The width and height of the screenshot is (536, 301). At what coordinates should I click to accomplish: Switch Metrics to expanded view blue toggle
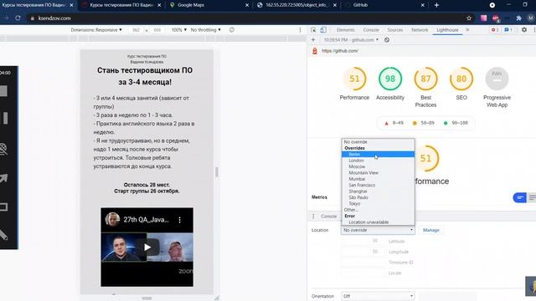pos(519,197)
